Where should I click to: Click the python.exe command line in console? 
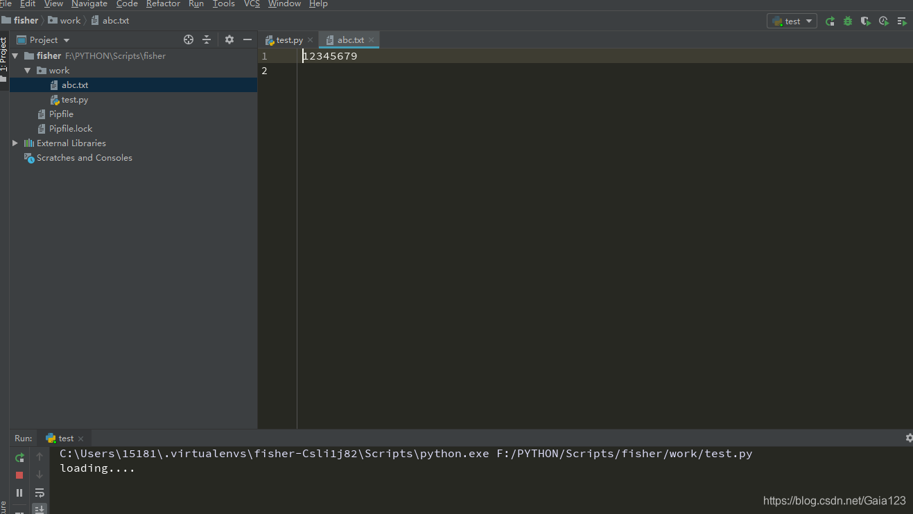coord(406,454)
